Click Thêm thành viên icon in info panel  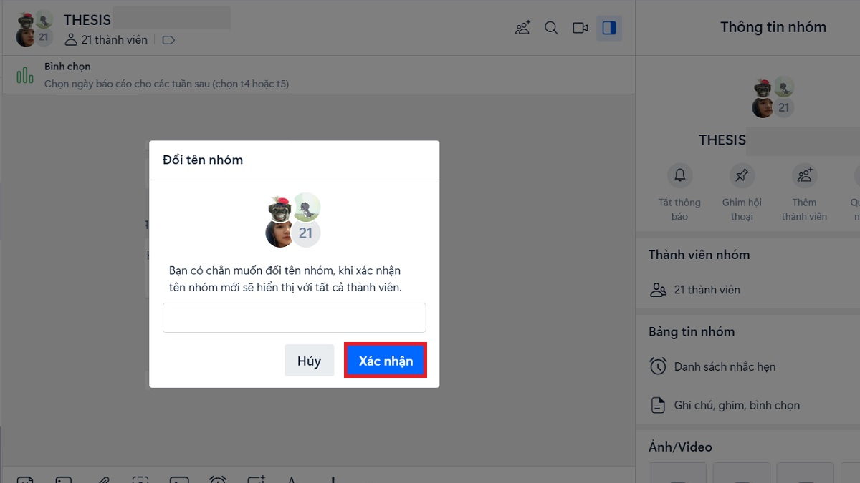click(x=804, y=175)
